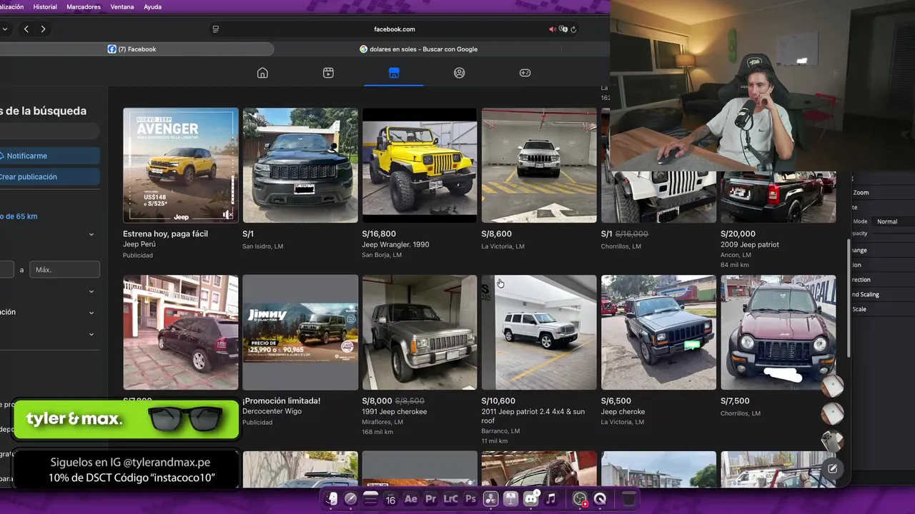
Task: Open Discord in the Dock
Action: (x=531, y=499)
